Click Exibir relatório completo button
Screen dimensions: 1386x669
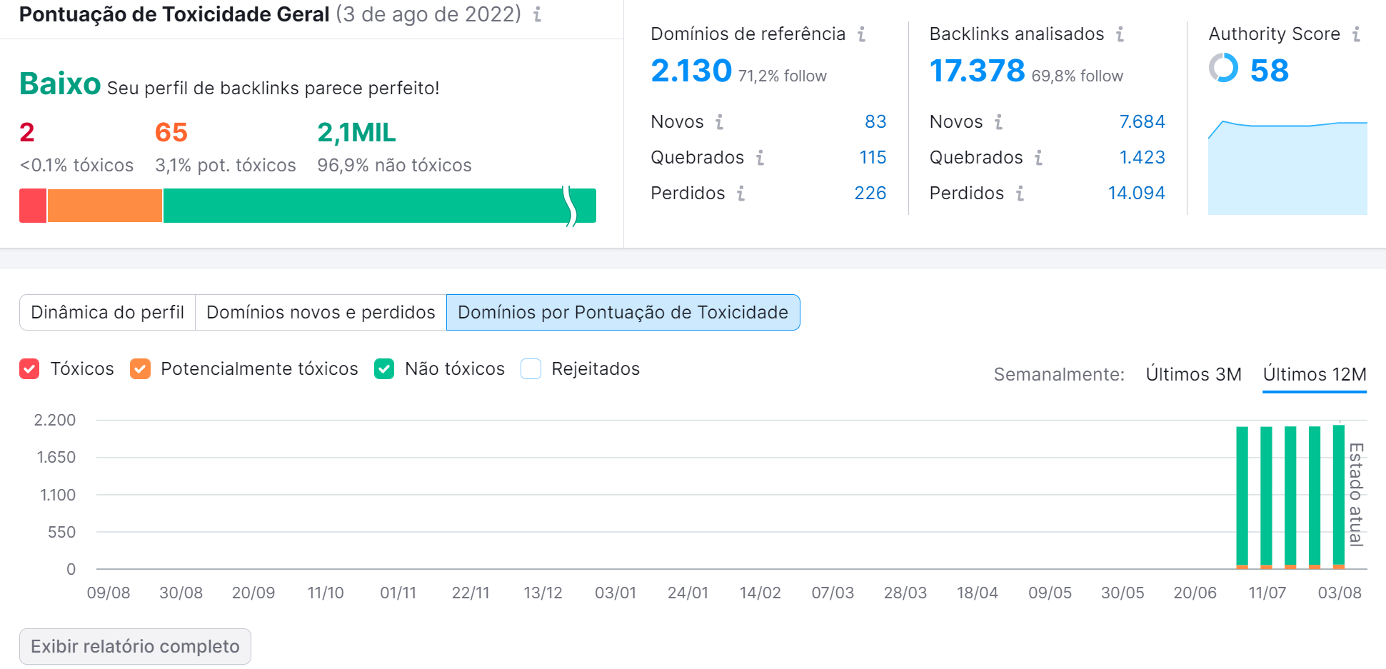tap(135, 646)
